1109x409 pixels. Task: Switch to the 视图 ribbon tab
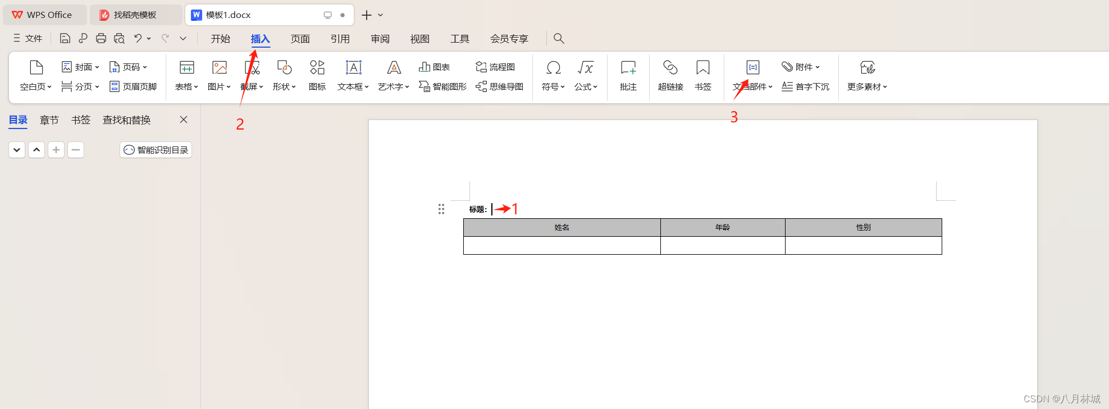pyautogui.click(x=420, y=39)
